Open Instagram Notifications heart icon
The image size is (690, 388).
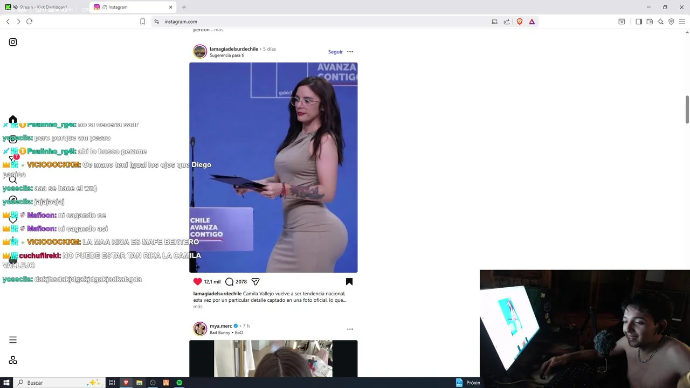pos(13,220)
